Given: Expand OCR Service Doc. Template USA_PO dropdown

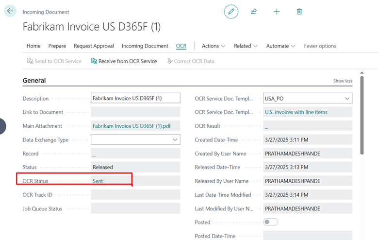Looking at the screenshot, I should tap(347, 98).
